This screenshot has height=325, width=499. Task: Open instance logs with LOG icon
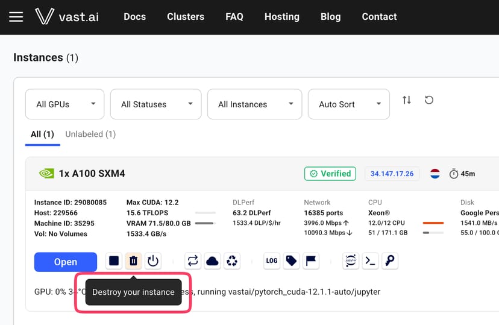click(272, 260)
